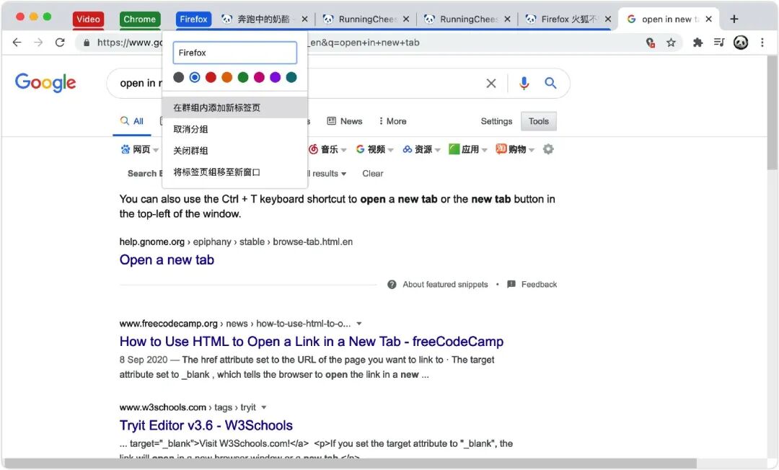779x470 pixels.
Task: Open the freeCodeCamp HTML new tab result
Action: 312,342
